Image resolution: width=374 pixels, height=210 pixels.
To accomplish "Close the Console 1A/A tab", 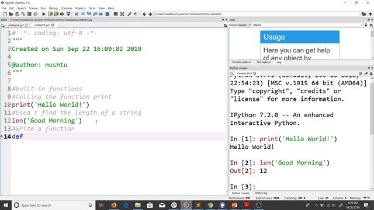I will [255, 73].
